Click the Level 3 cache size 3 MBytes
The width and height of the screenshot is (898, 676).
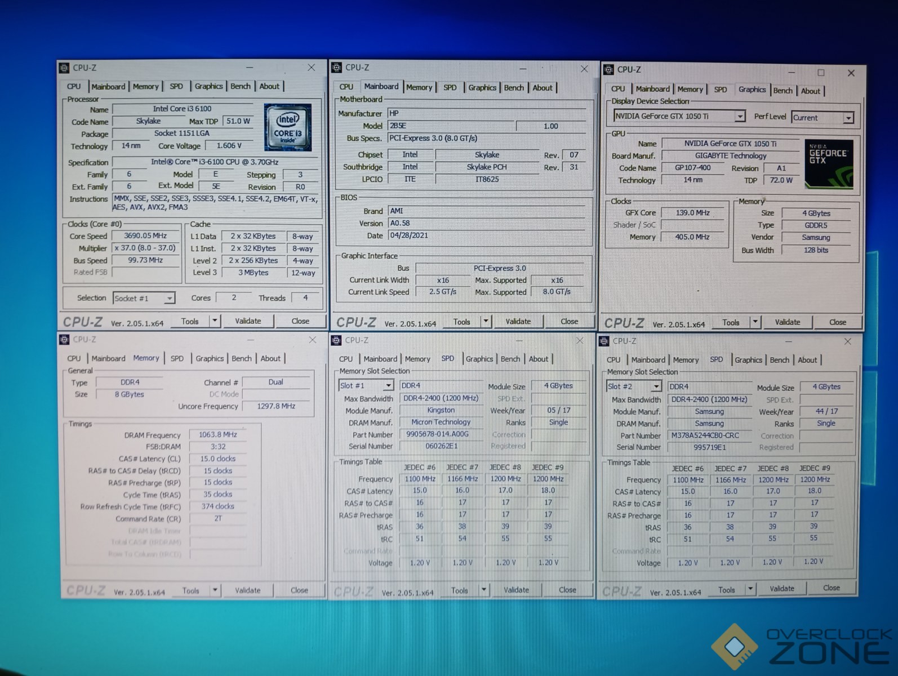253,273
